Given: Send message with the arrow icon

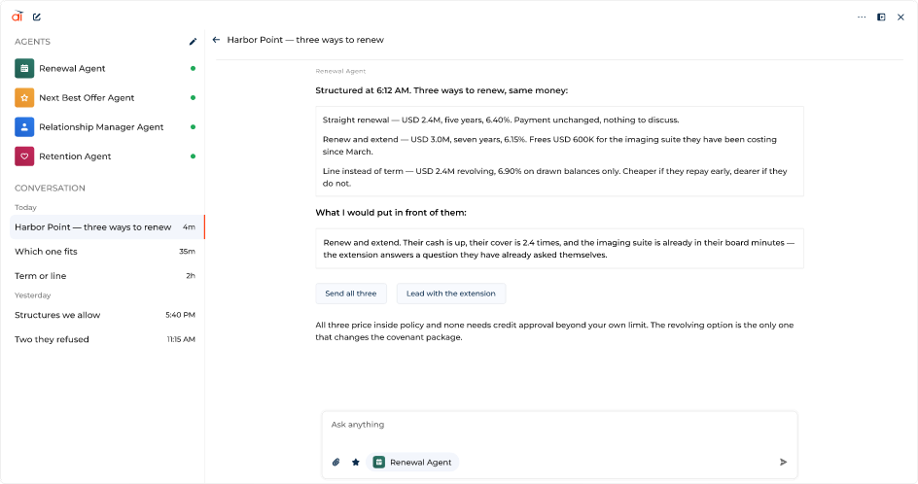Looking at the screenshot, I should (x=784, y=463).
